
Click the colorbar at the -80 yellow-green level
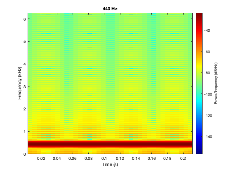tap(199, 73)
